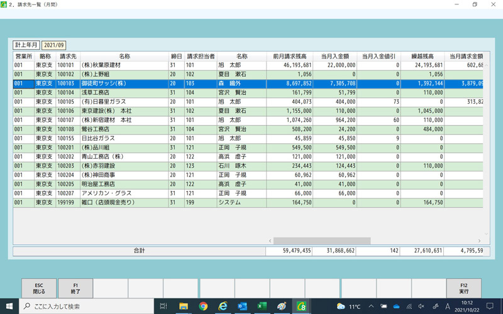The image size is (503, 314).
Task: Open the pen/link tray icon
Action: tap(435, 306)
